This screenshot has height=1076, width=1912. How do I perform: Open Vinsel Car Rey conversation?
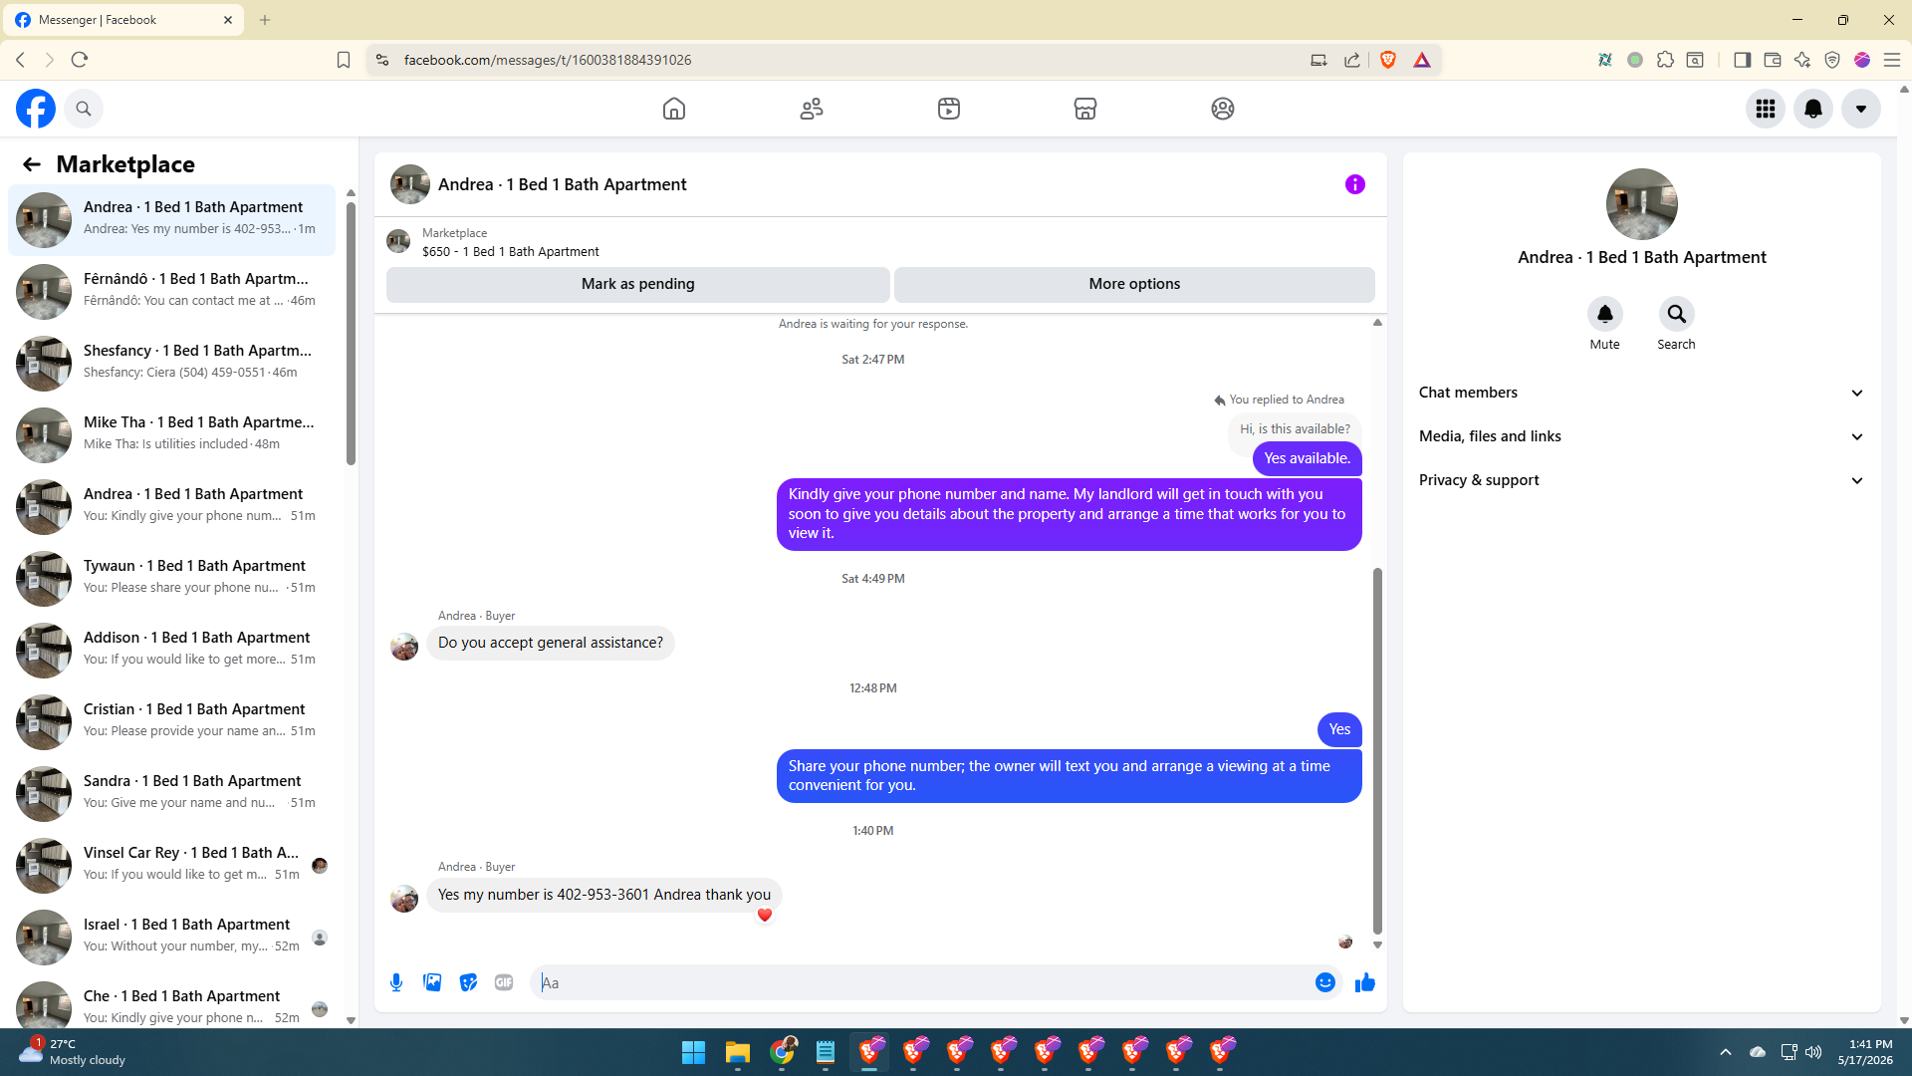[x=172, y=866]
